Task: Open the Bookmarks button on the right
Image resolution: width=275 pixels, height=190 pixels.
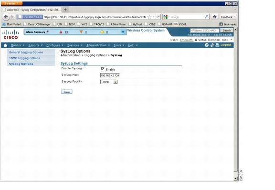Action: pyautogui.click(x=228, y=24)
